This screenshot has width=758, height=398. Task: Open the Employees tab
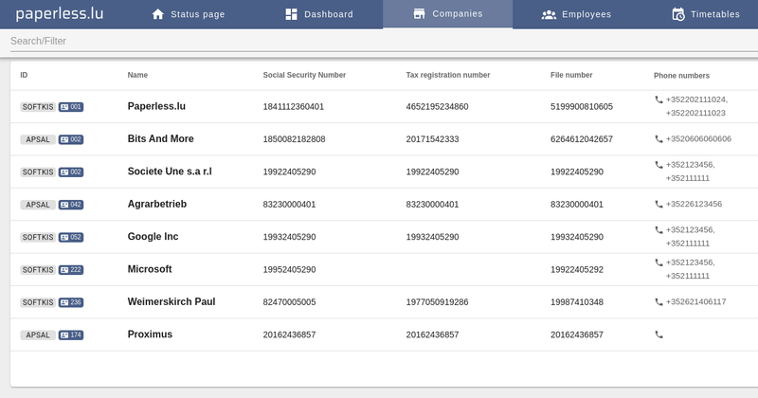(x=576, y=14)
